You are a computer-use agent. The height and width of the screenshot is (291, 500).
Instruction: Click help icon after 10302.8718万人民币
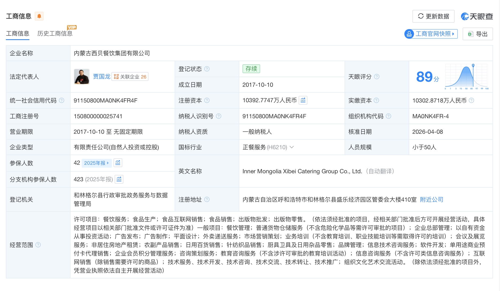tap(471, 100)
